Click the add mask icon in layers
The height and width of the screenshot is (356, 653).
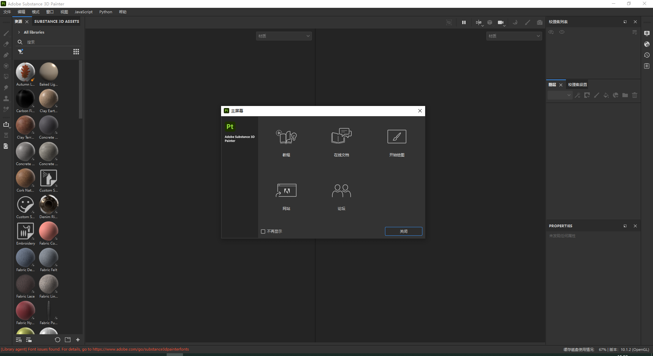pyautogui.click(x=587, y=95)
